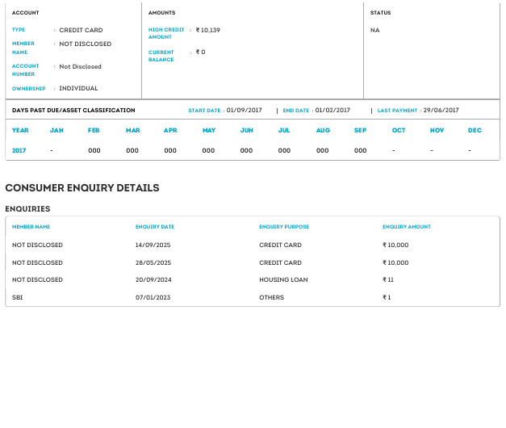
Task: Click the enquiry amount ₹ 11
Action: (388, 279)
